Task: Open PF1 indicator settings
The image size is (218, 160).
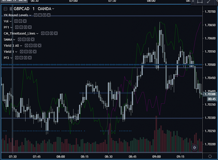Action: coord(21,27)
